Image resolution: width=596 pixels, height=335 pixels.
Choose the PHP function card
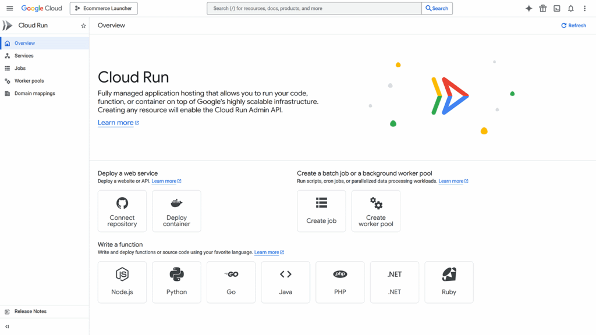click(340, 282)
